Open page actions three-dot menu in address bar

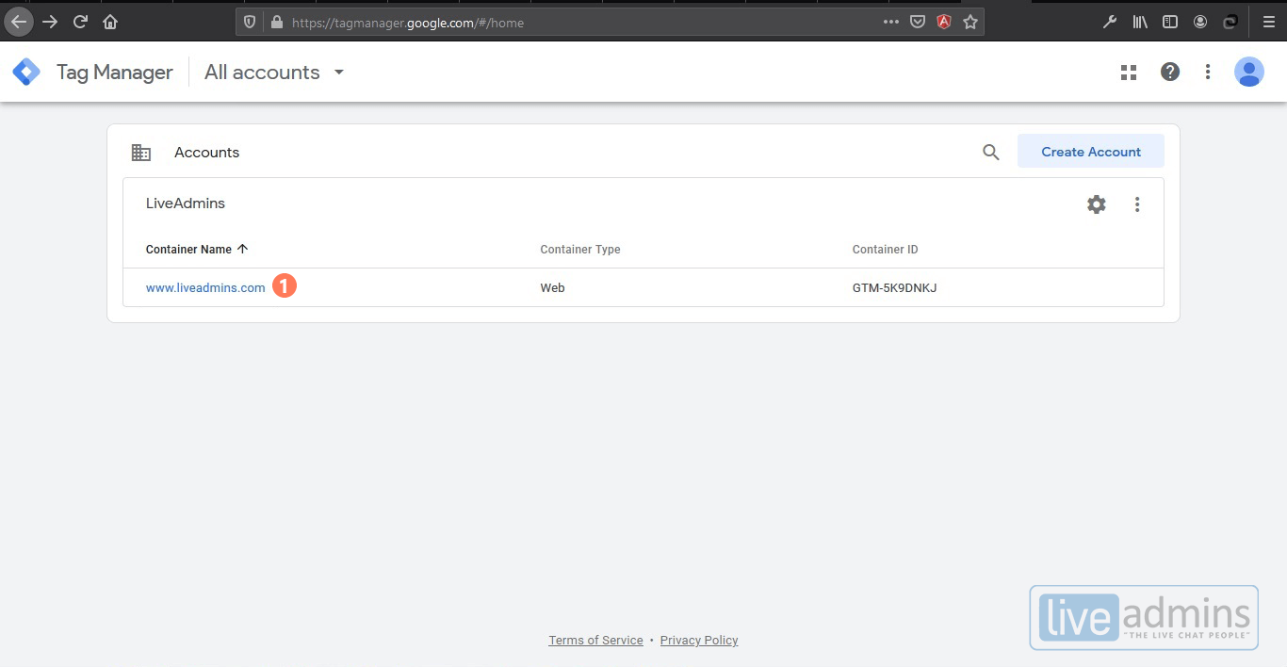(x=890, y=22)
